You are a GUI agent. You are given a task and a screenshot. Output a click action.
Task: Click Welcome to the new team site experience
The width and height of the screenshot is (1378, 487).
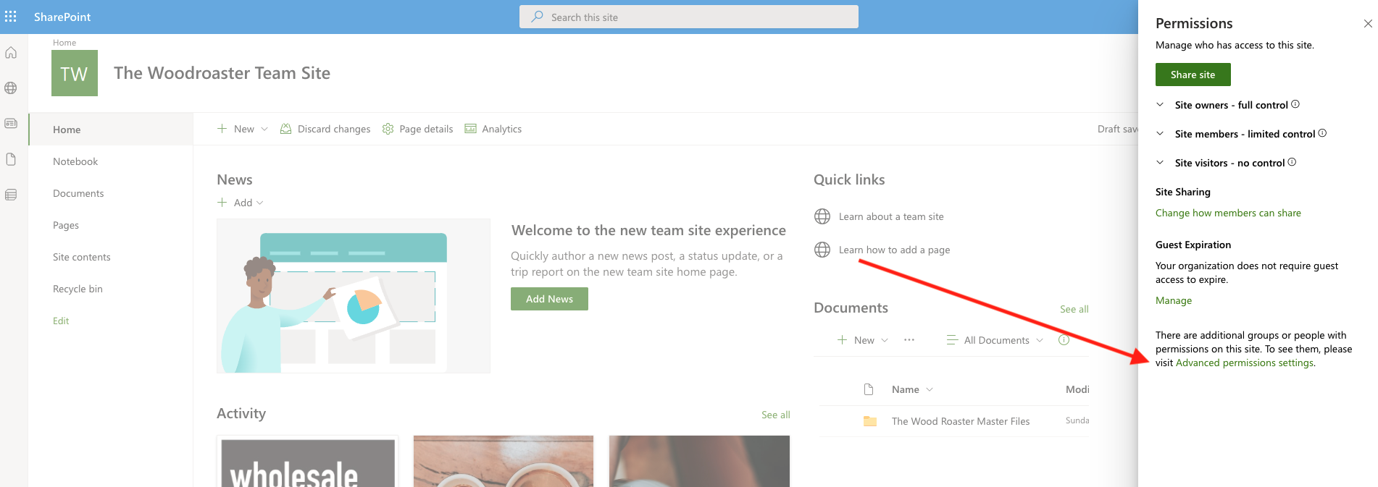click(648, 230)
